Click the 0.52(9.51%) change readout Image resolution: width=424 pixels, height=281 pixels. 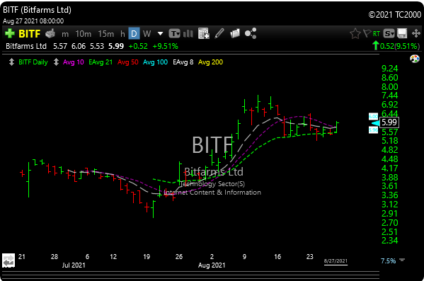[400, 46]
